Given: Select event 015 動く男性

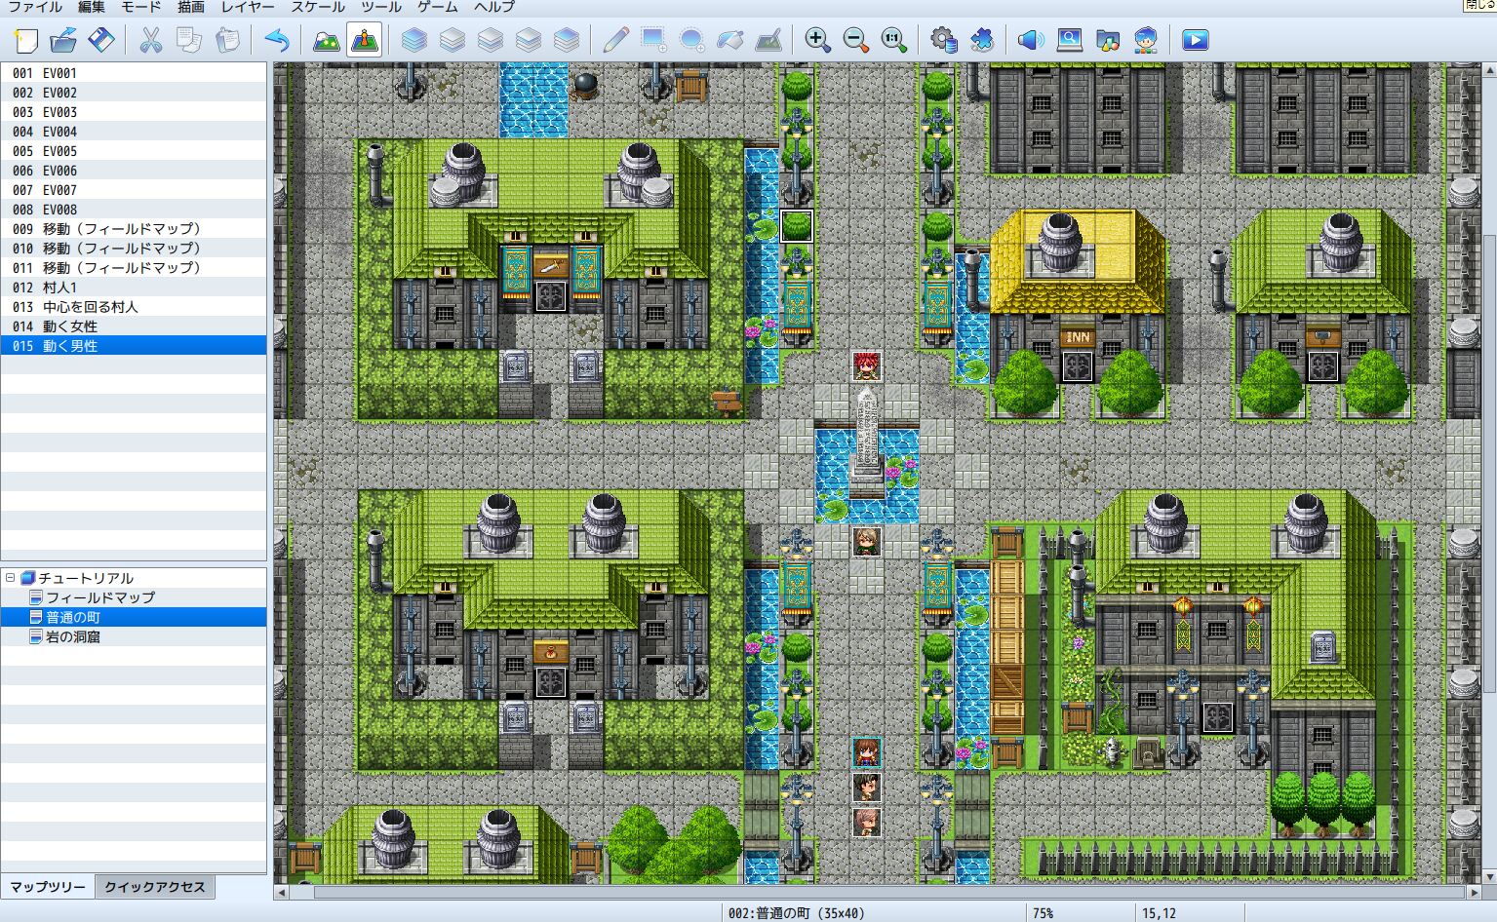Looking at the screenshot, I should 134,346.
